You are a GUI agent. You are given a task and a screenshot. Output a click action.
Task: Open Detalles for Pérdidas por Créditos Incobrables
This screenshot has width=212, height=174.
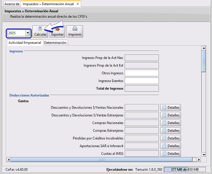171,138
